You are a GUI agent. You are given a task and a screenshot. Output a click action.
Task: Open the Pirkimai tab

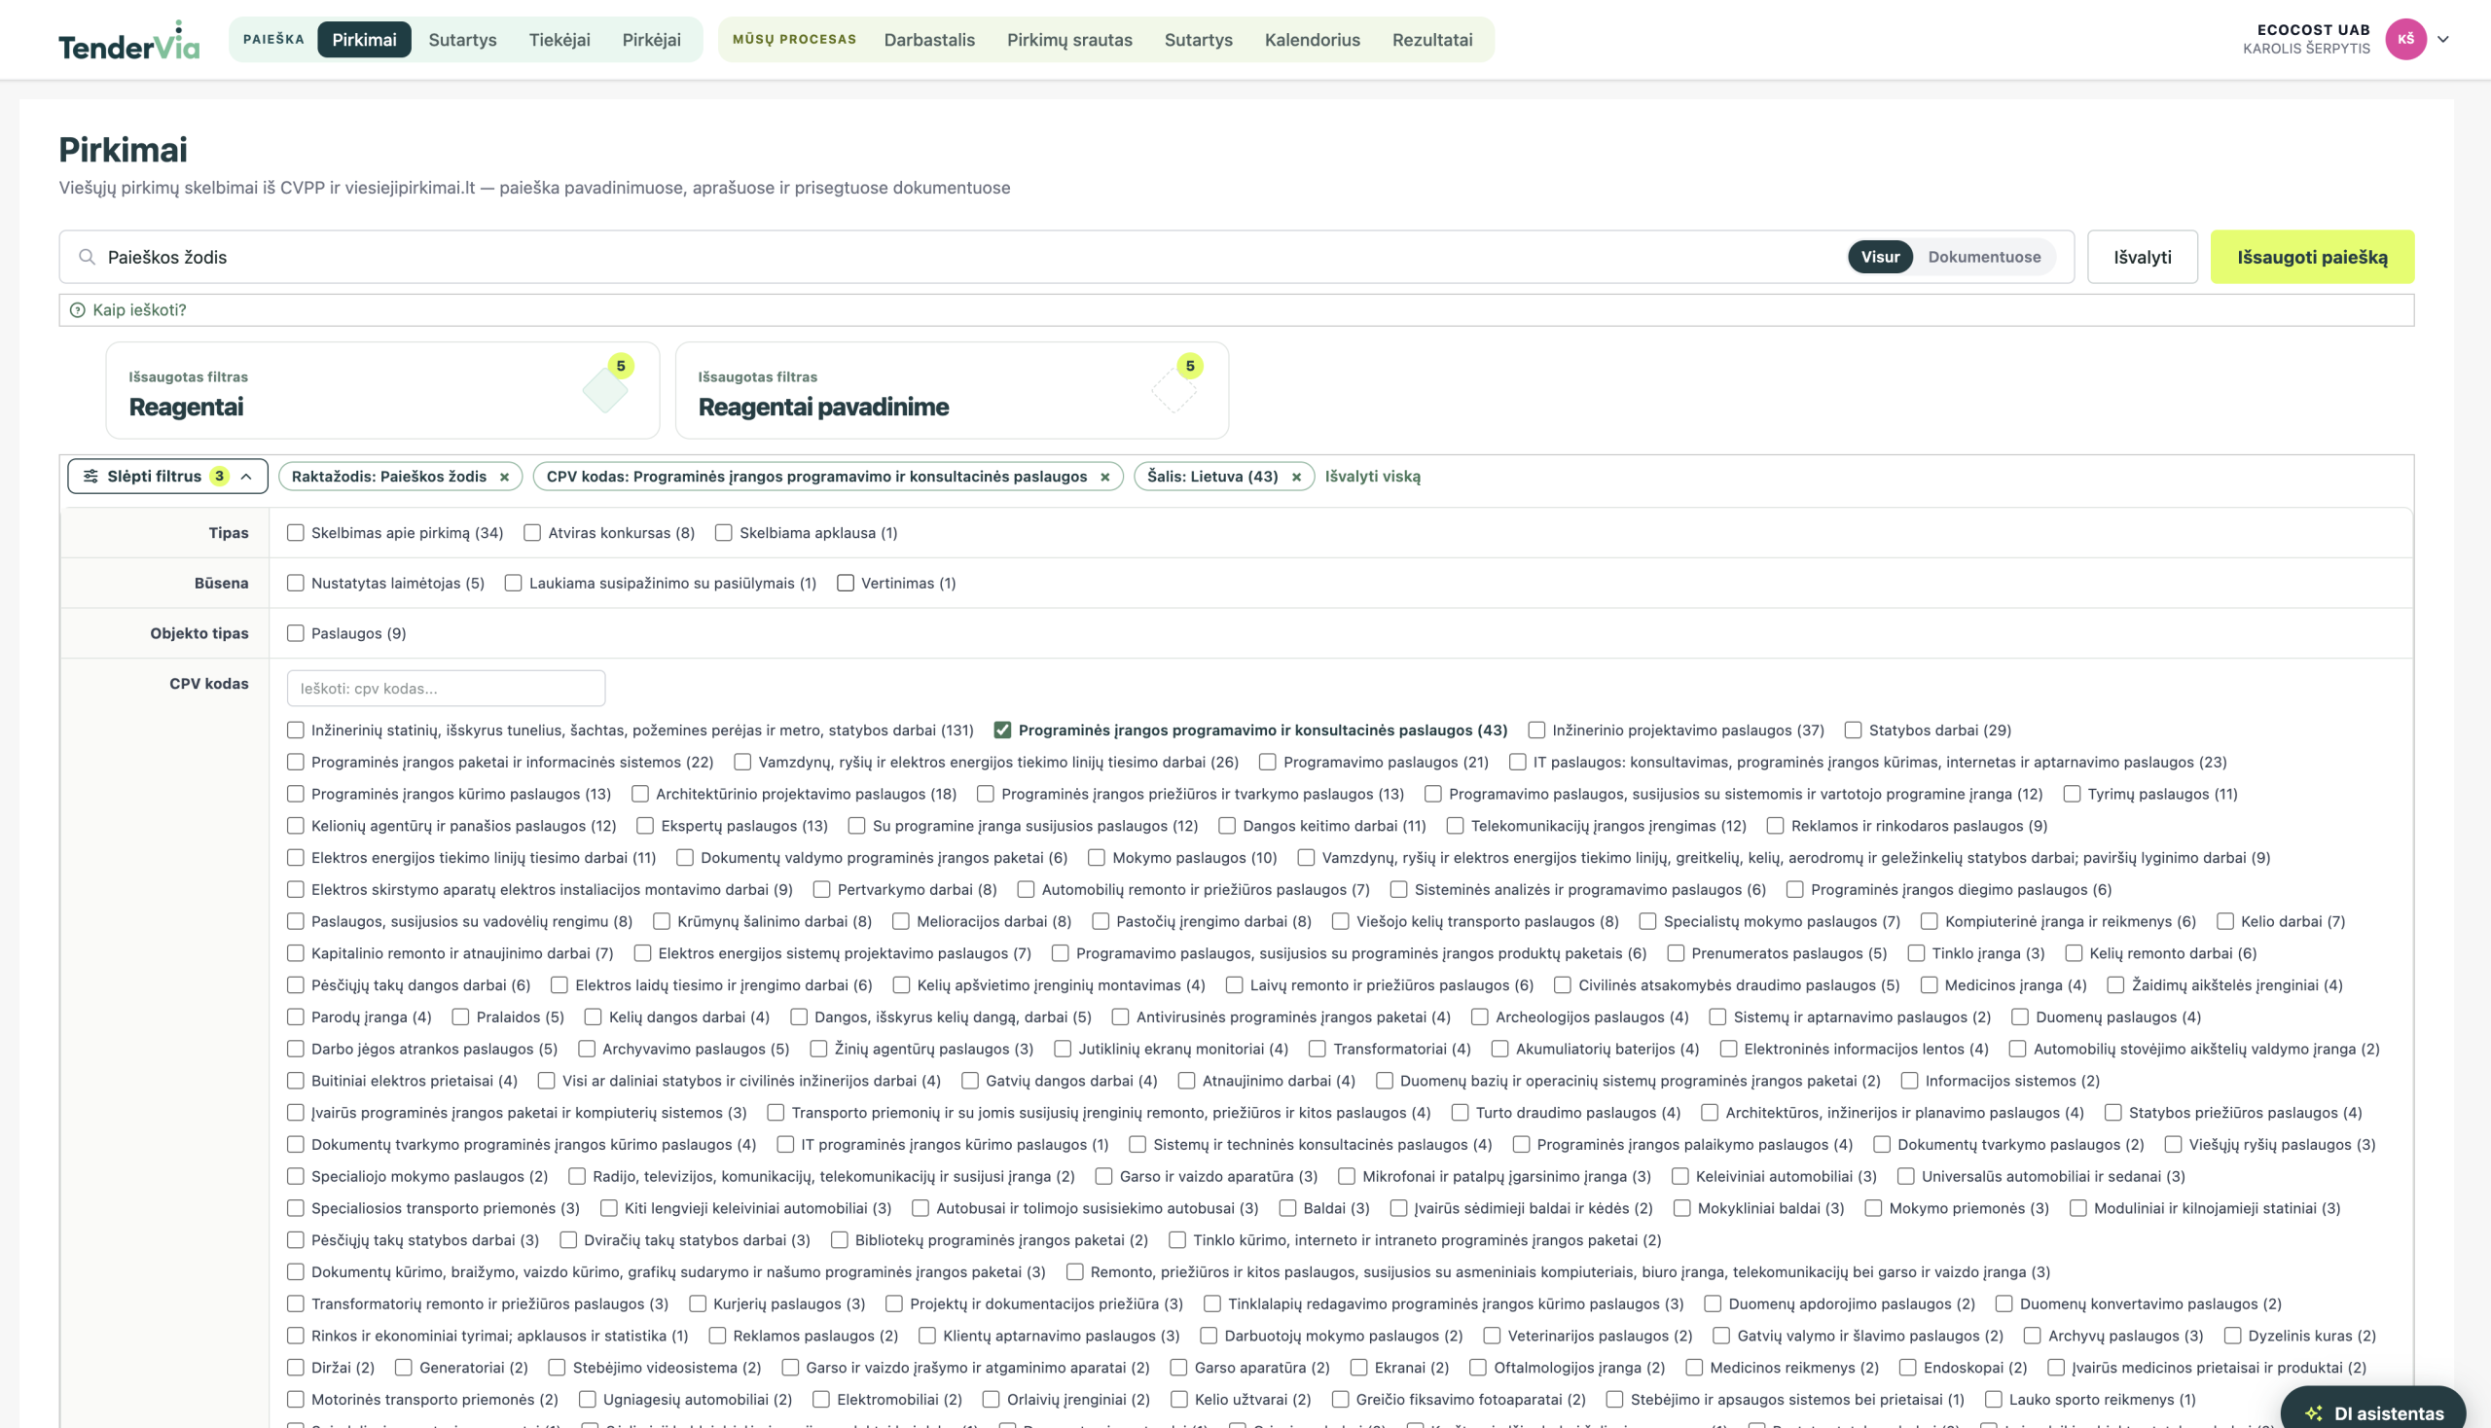(x=364, y=39)
